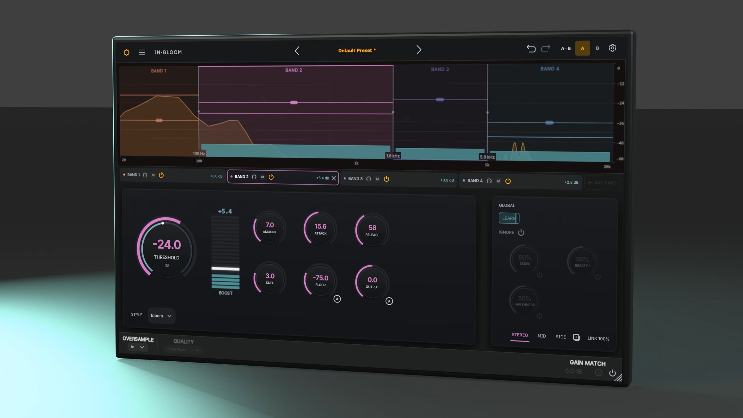The image size is (743, 418).
Task: Select the SIDE tab
Action: pos(561,337)
